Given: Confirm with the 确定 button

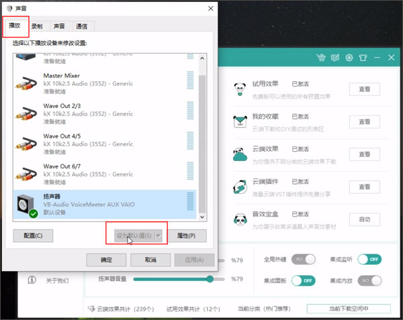Looking at the screenshot, I should point(106,260).
